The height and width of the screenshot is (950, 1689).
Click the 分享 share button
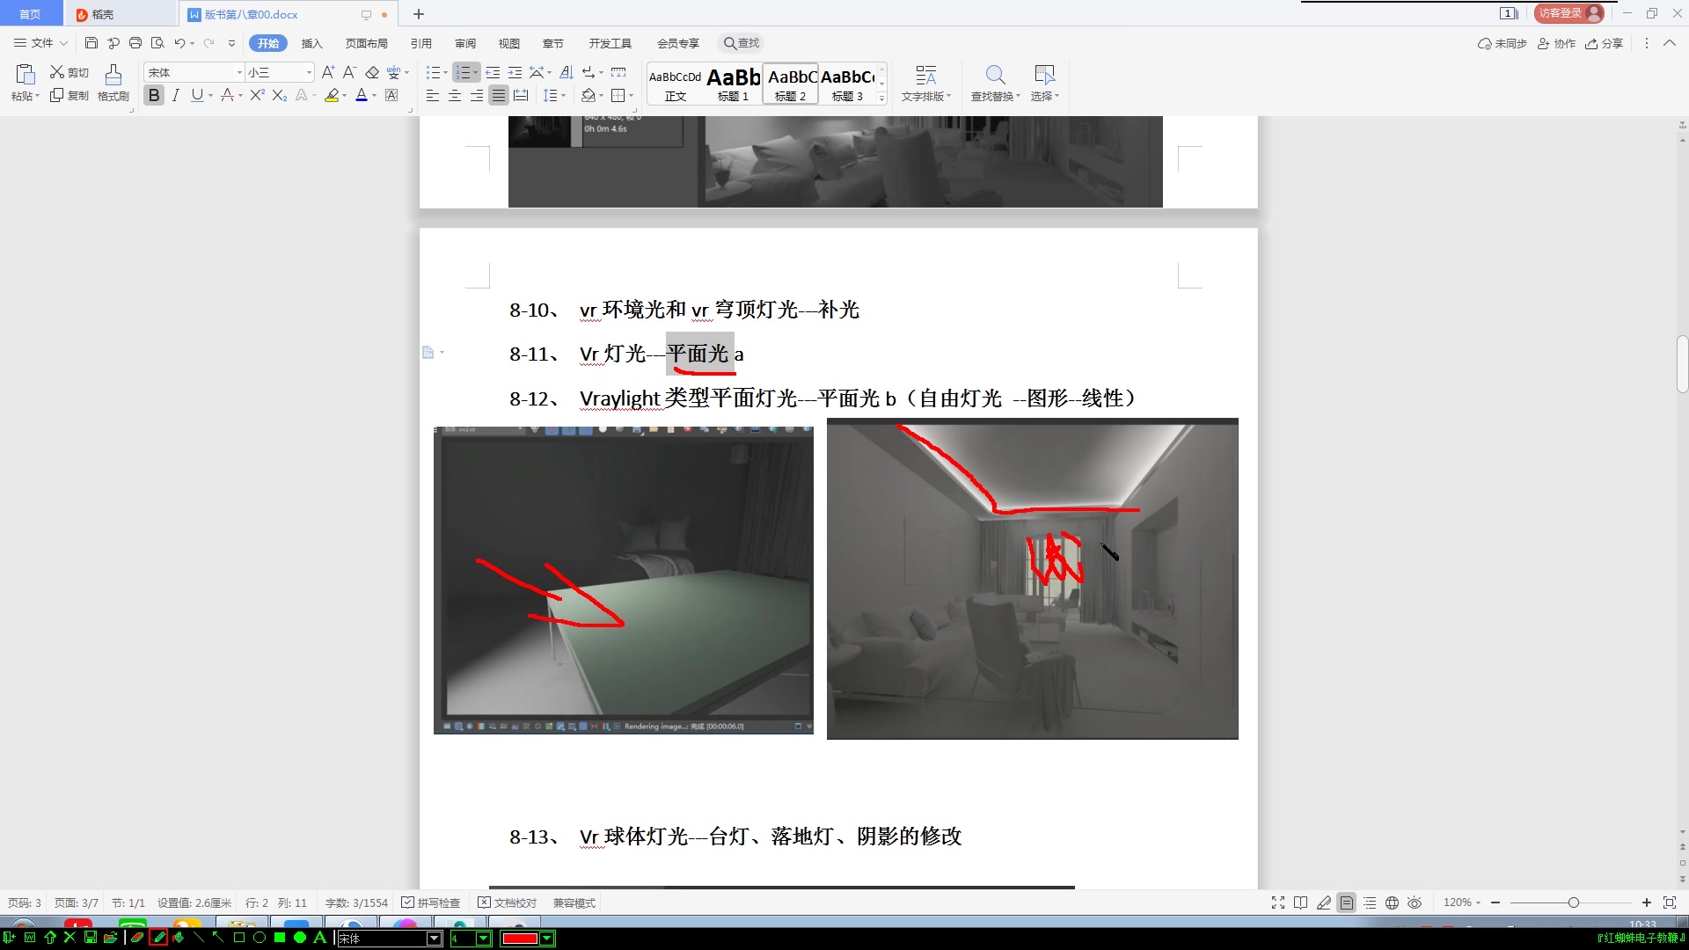click(1604, 43)
